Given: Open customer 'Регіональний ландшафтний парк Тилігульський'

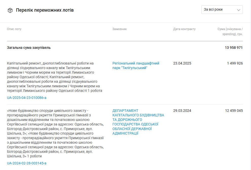Looking at the screenshot, I should pyautogui.click(x=136, y=66).
